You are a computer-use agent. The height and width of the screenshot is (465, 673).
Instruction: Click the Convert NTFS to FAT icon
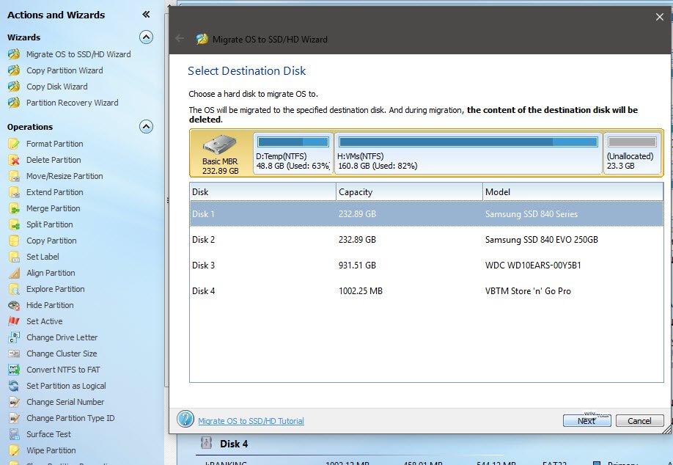pos(14,370)
